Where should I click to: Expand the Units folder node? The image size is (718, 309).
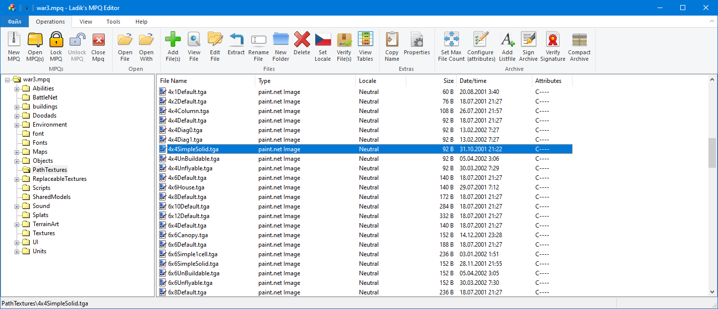coord(17,251)
